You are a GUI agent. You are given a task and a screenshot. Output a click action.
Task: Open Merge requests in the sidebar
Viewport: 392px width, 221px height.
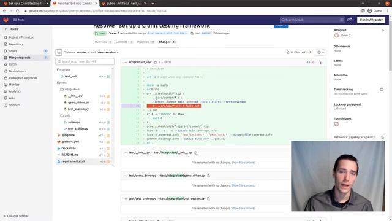point(20,58)
